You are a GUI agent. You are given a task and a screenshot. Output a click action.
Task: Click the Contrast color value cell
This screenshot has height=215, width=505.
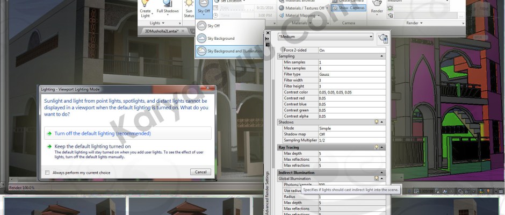click(x=352, y=92)
